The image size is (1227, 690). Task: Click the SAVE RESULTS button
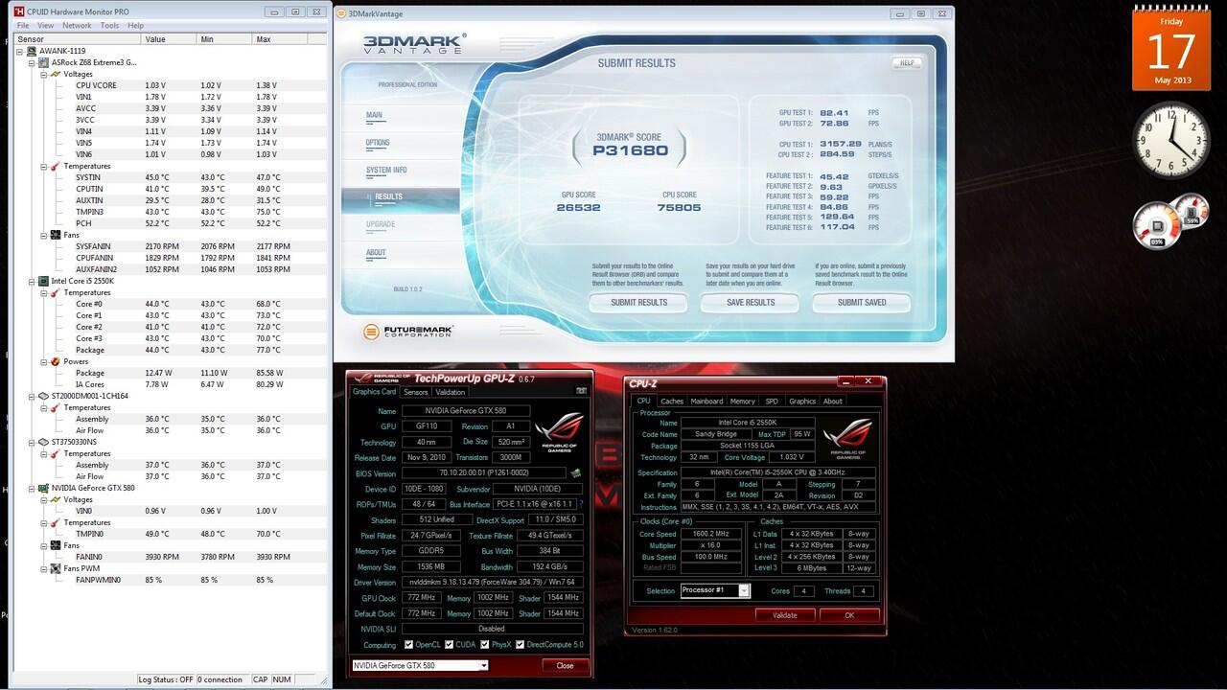tap(751, 303)
